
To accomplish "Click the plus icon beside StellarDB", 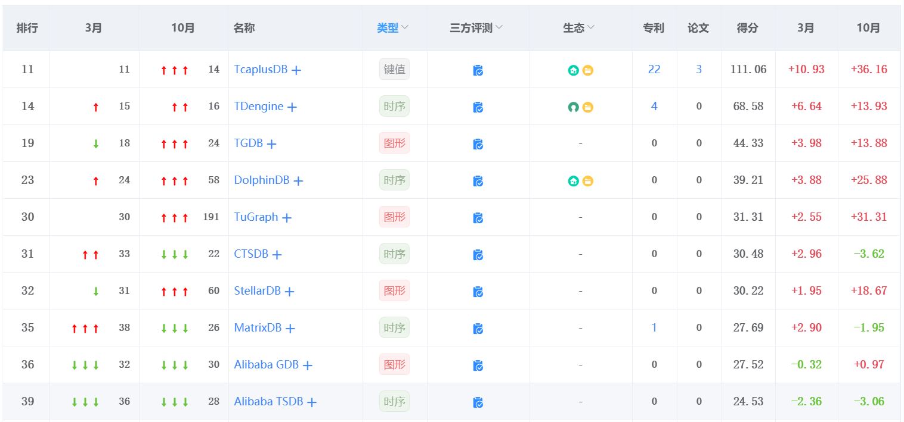I will 290,291.
